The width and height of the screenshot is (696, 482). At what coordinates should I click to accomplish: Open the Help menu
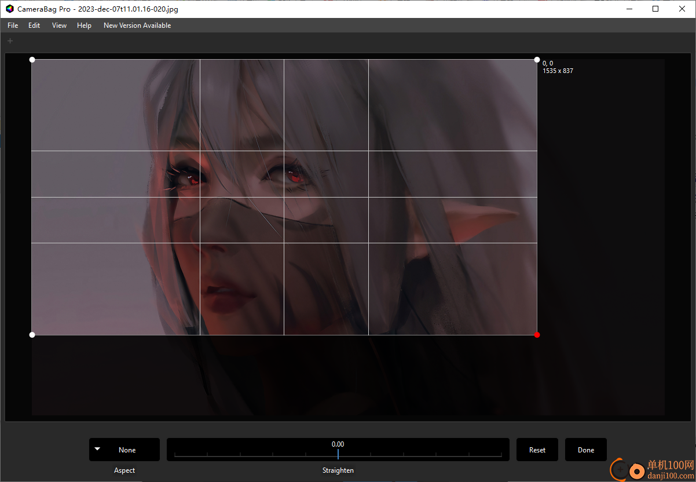(x=84, y=25)
